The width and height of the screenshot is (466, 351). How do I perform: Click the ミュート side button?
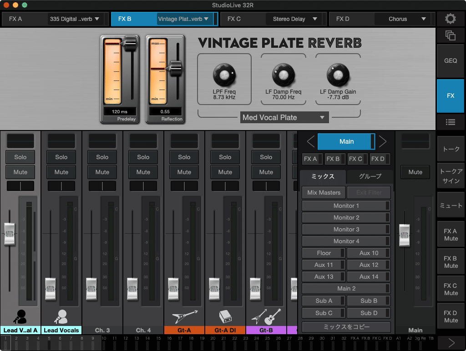coord(451,205)
